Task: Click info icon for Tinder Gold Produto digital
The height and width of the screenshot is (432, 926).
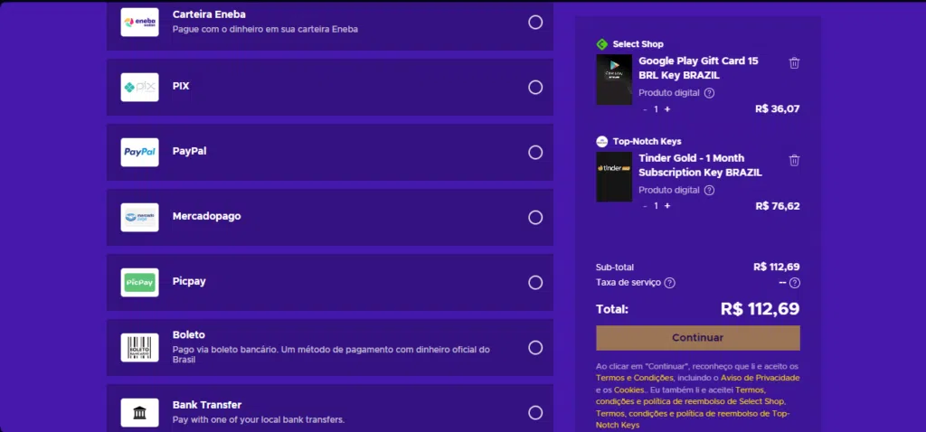Action: [x=709, y=191]
